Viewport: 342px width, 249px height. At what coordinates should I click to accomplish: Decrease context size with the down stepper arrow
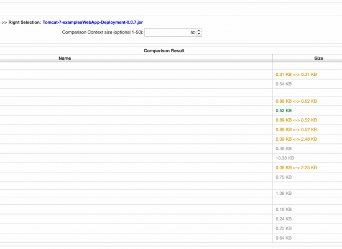pos(199,34)
